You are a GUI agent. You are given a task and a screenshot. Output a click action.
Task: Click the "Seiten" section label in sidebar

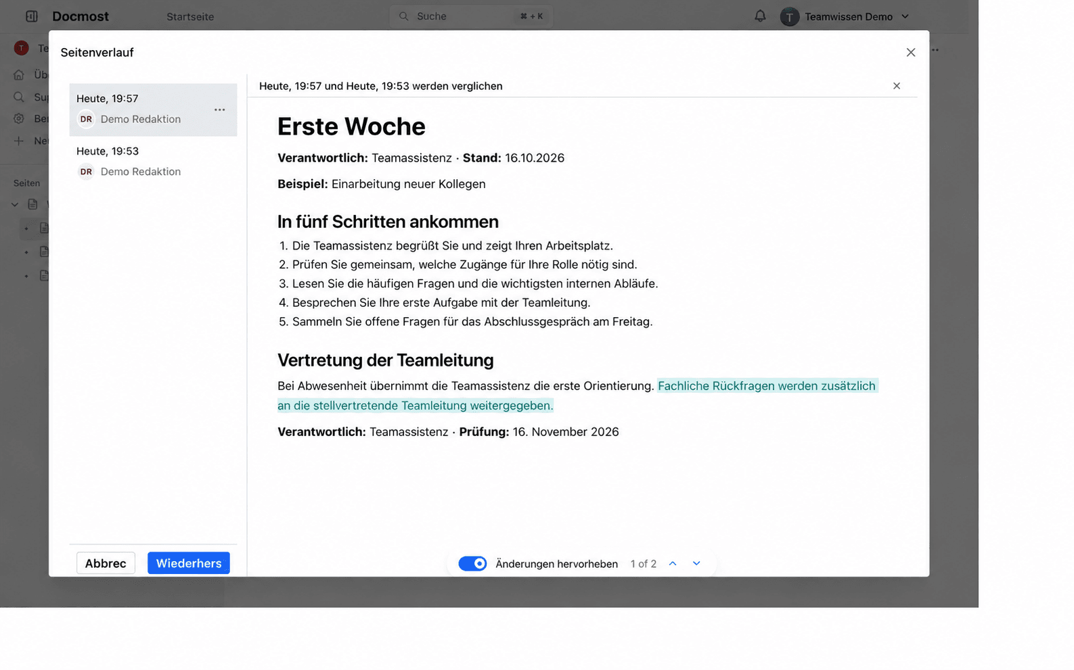click(26, 183)
